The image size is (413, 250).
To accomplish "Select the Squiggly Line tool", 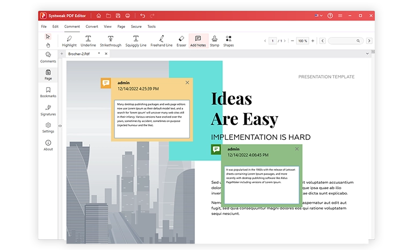I will click(x=136, y=41).
